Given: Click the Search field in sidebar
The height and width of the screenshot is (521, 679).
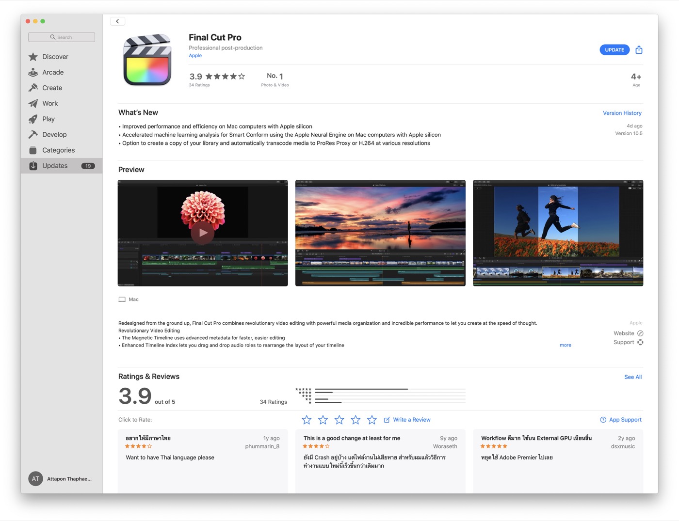Looking at the screenshot, I should coord(62,37).
